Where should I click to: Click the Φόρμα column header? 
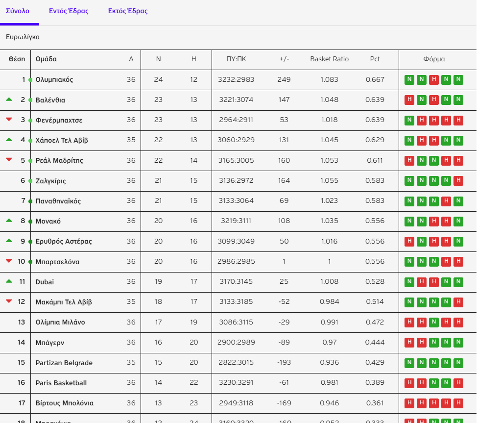point(434,59)
